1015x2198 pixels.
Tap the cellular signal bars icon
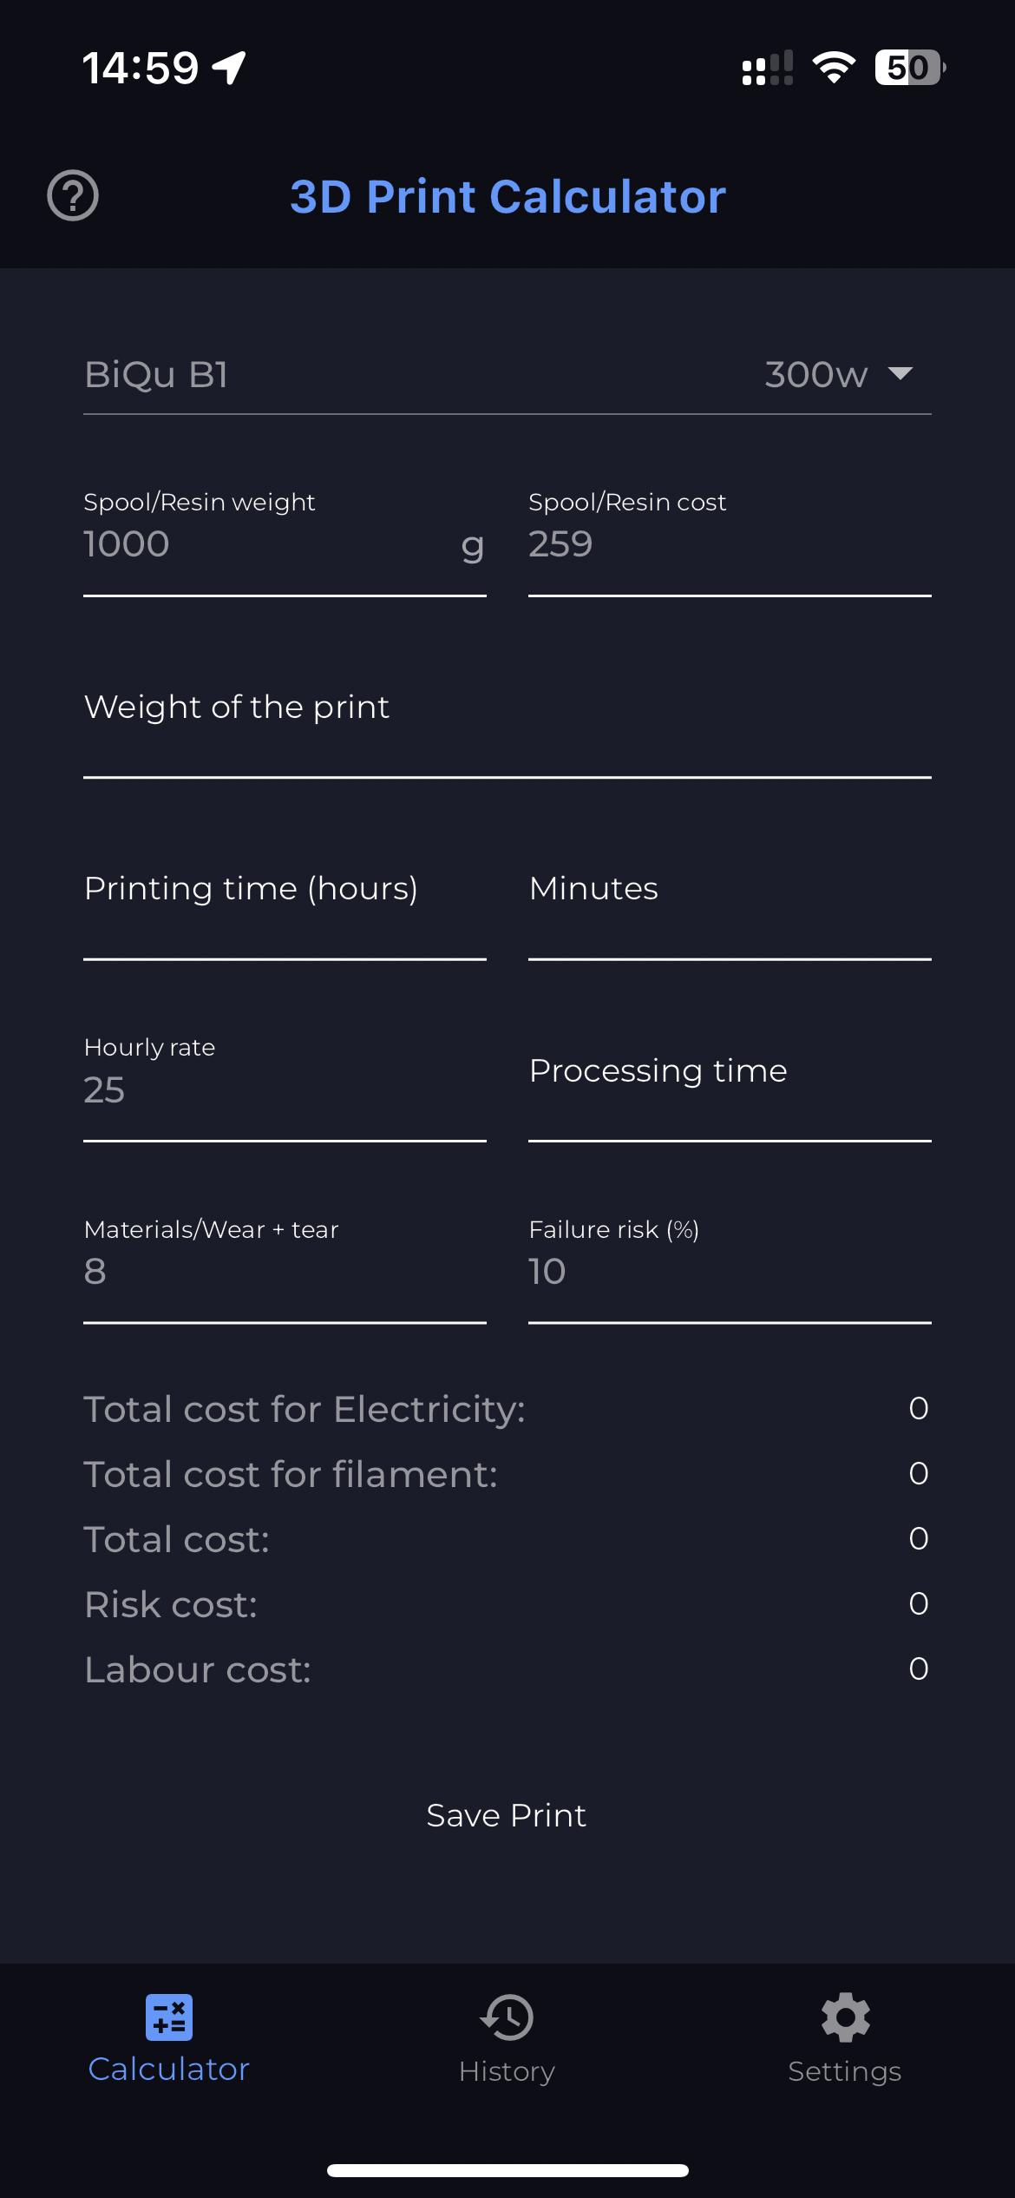pyautogui.click(x=768, y=68)
